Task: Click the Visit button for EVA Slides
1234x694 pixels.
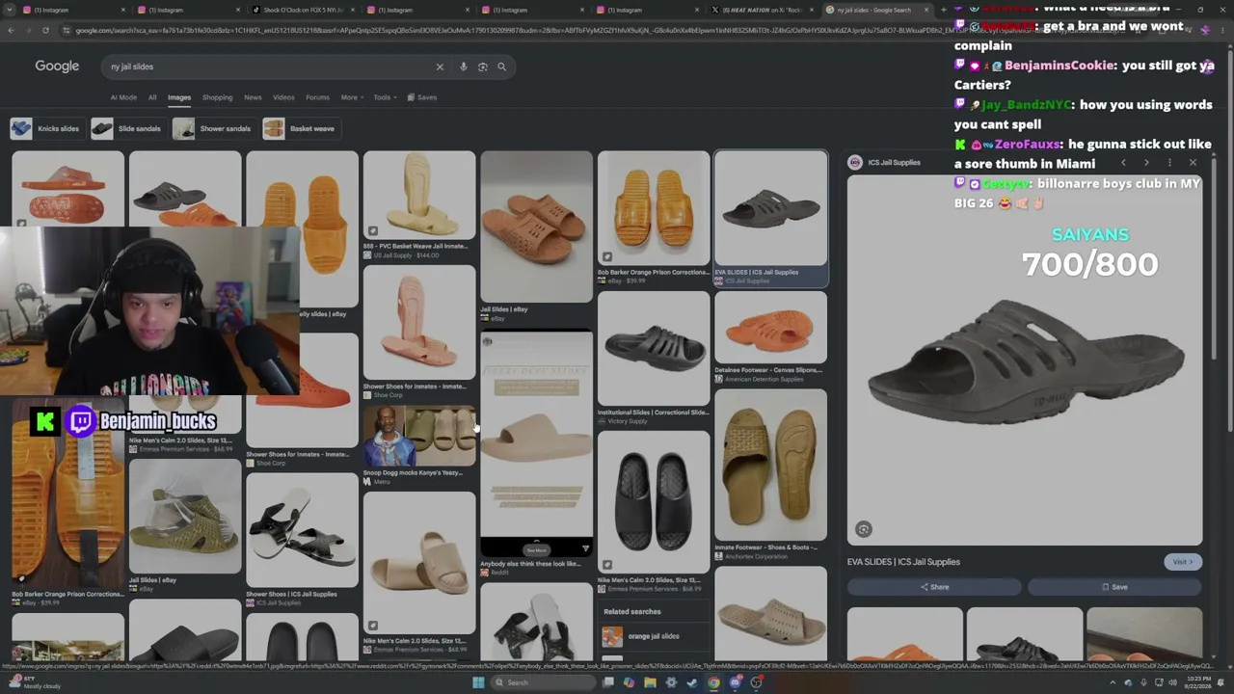Action: [1182, 562]
